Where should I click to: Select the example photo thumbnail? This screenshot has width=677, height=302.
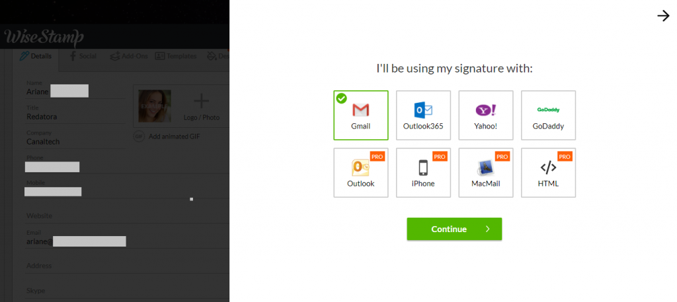point(155,106)
